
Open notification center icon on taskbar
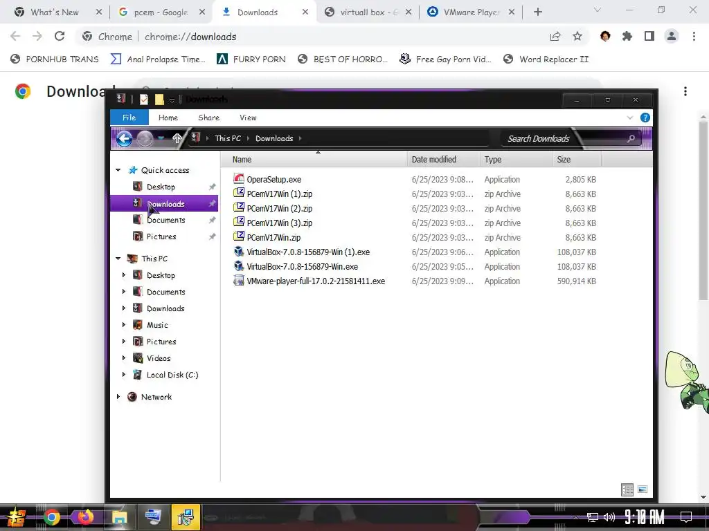click(686, 517)
